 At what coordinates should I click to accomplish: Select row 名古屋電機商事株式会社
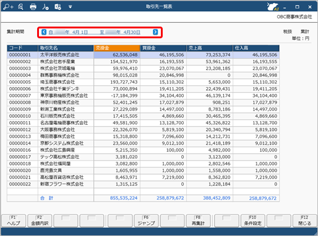[x=143, y=123]
